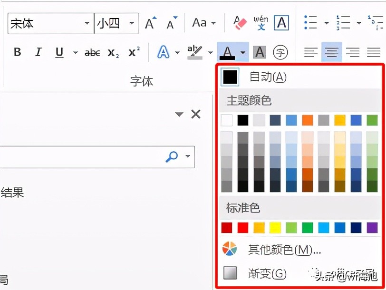Viewport: 386px width, 290px height.
Task: Open the 宋体 font name dropdown
Action: (x=87, y=23)
